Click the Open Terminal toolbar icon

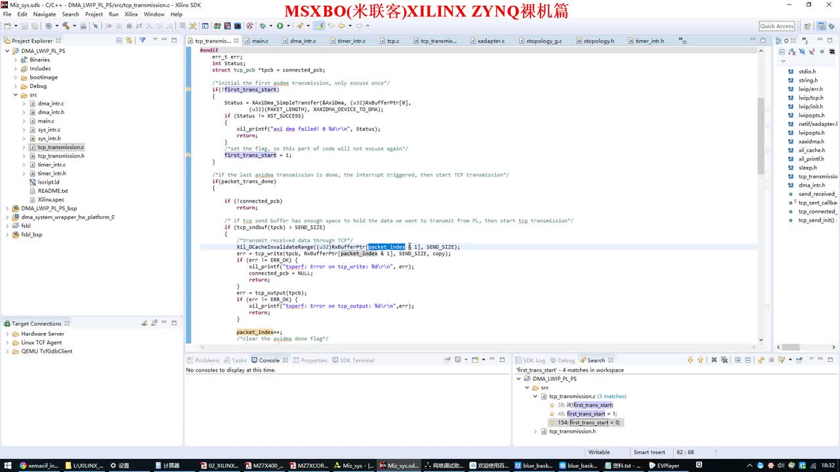205,26
